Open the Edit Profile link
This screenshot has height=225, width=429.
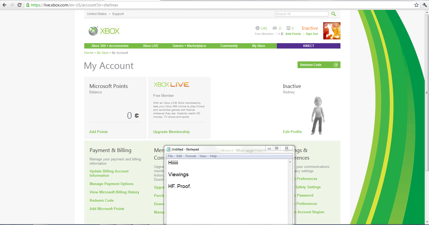[292, 132]
